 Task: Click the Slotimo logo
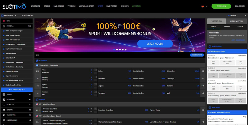click(14, 6)
